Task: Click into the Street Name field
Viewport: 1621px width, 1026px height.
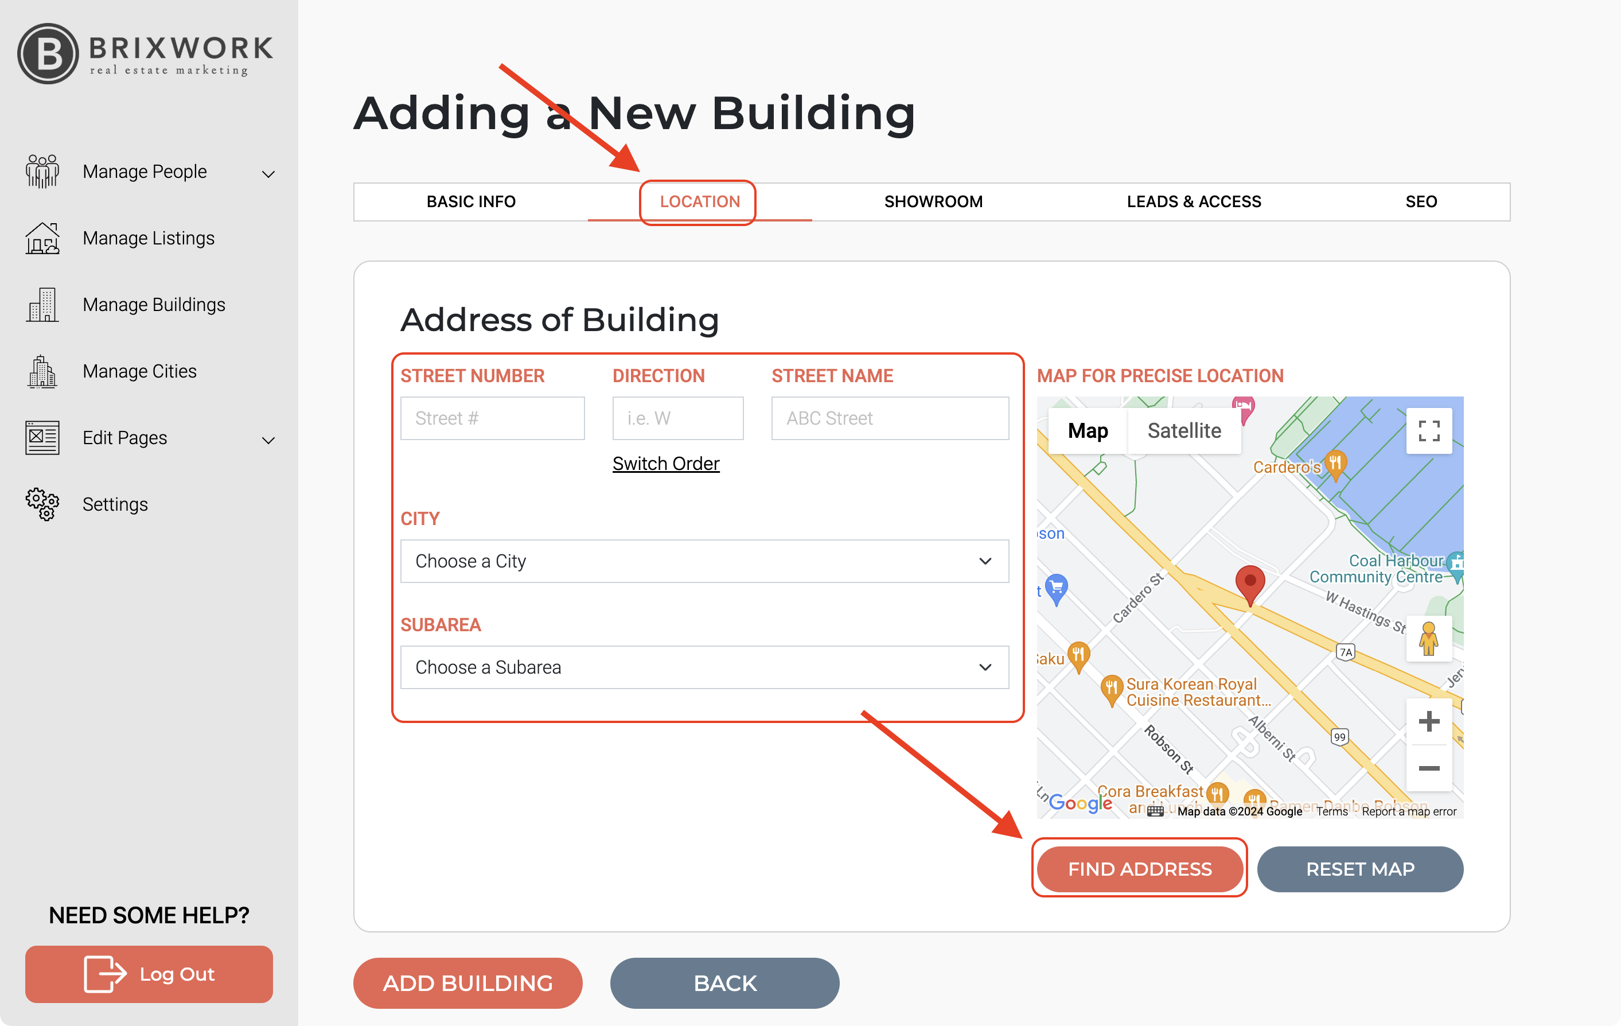Action: [x=889, y=418]
